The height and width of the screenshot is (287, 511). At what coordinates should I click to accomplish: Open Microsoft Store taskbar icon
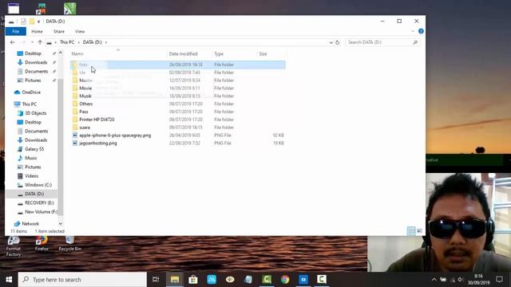[193, 280]
